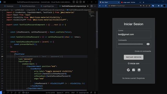Image resolution: width=167 pixels, height=94 pixels.
Task: Click Ln 19, Col 56 status entry
Action: coord(50,93)
